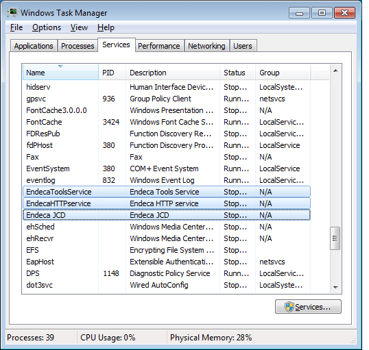Viewport: 369px width, 350px height.
Task: Click the Windows Event Log description
Action: (x=162, y=180)
